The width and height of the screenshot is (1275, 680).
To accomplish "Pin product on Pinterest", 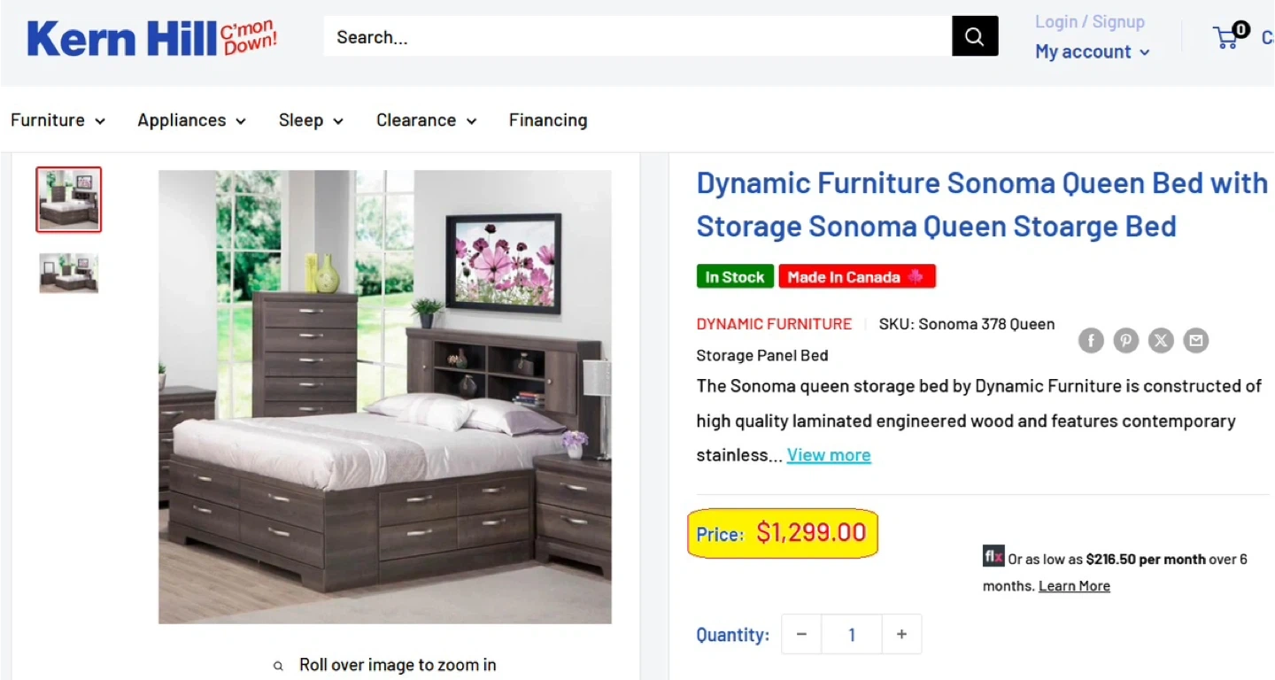I will click(1126, 340).
